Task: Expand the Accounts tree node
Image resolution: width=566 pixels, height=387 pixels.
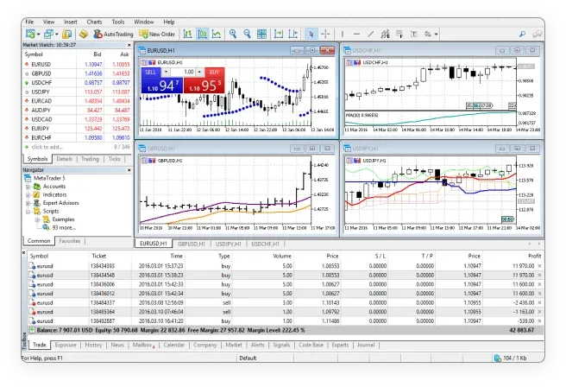Action: click(28, 187)
